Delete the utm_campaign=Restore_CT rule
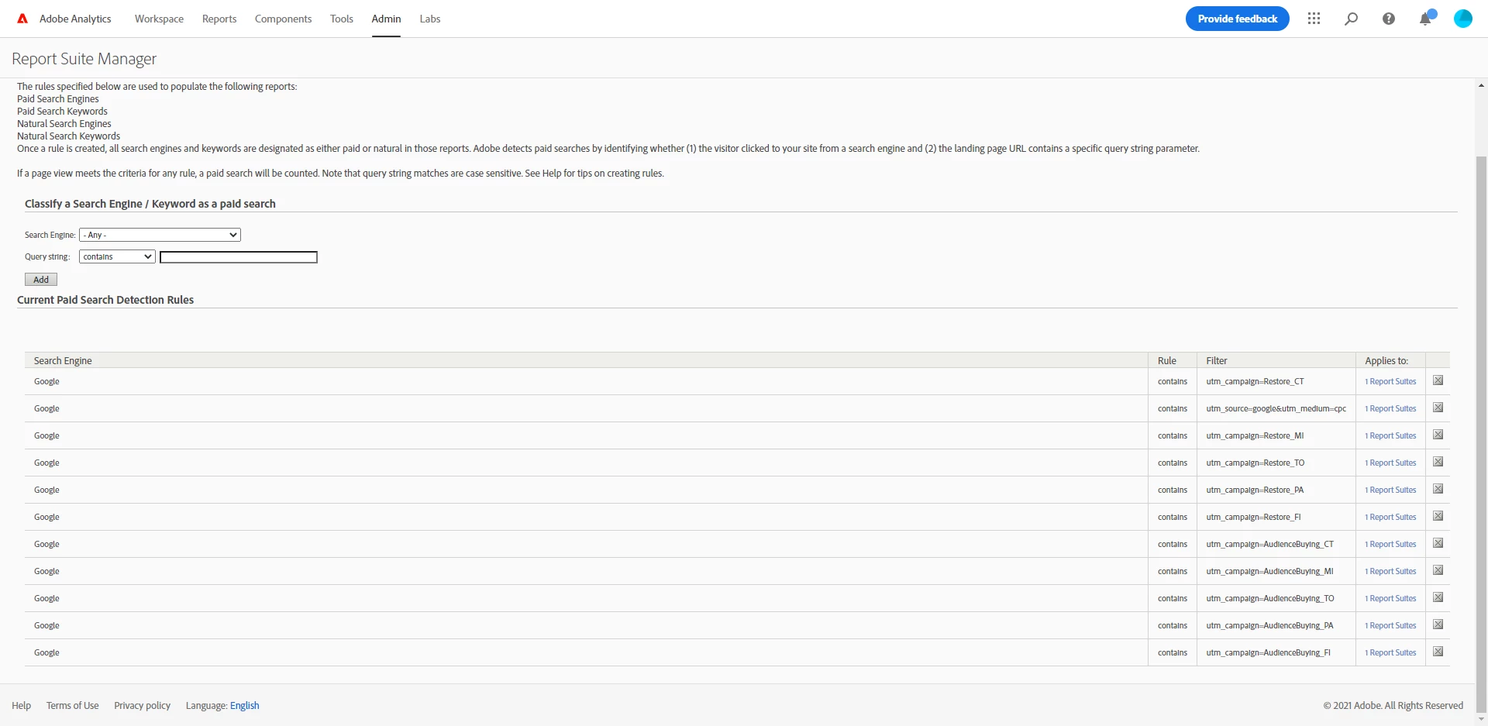Viewport: 1488px width, 726px height. (1438, 380)
